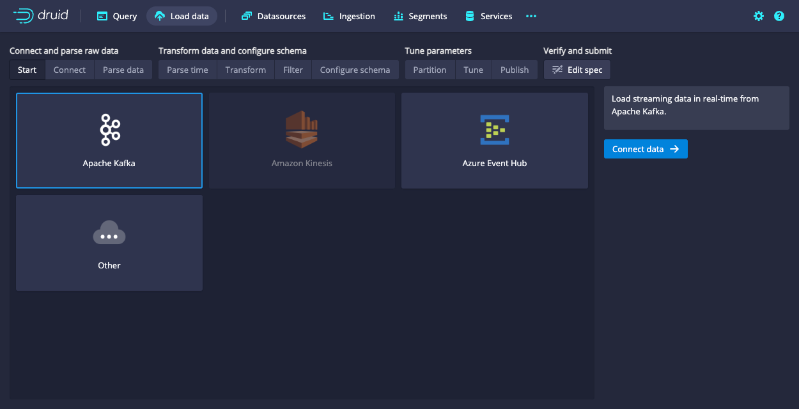Select the Apache Kafka connector icon

[109, 129]
